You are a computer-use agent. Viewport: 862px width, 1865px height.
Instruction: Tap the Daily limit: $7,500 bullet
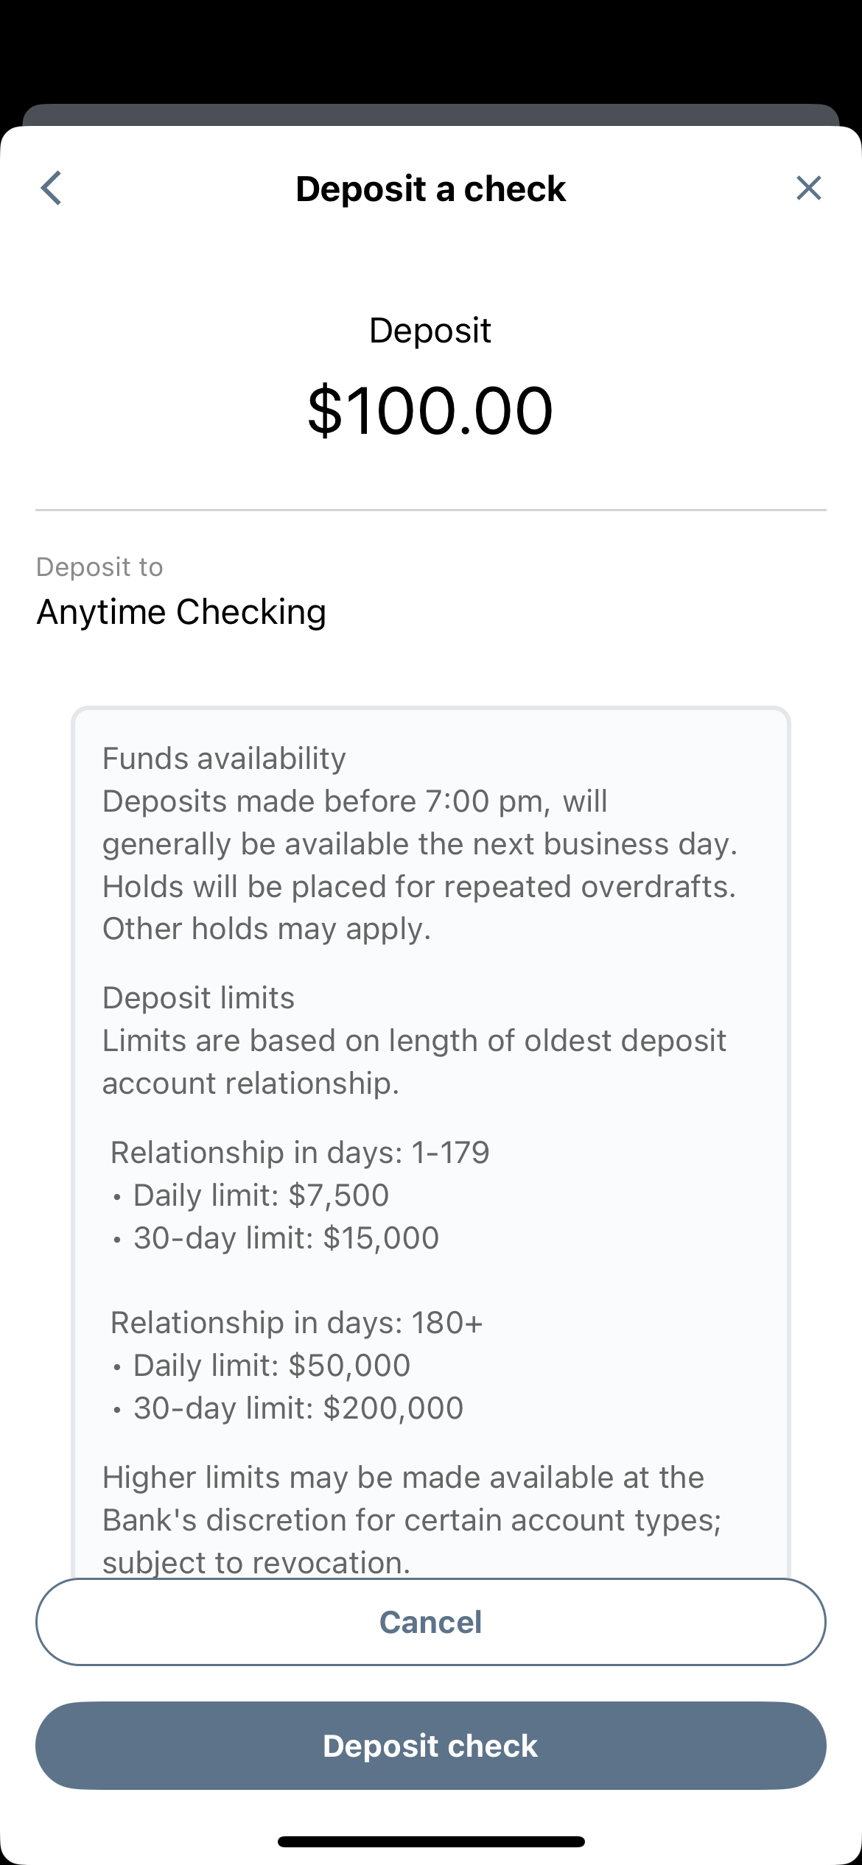tap(251, 1195)
